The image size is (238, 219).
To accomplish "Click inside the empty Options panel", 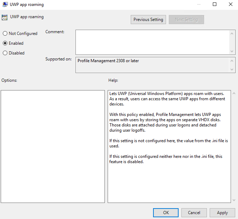I will 53,146.
